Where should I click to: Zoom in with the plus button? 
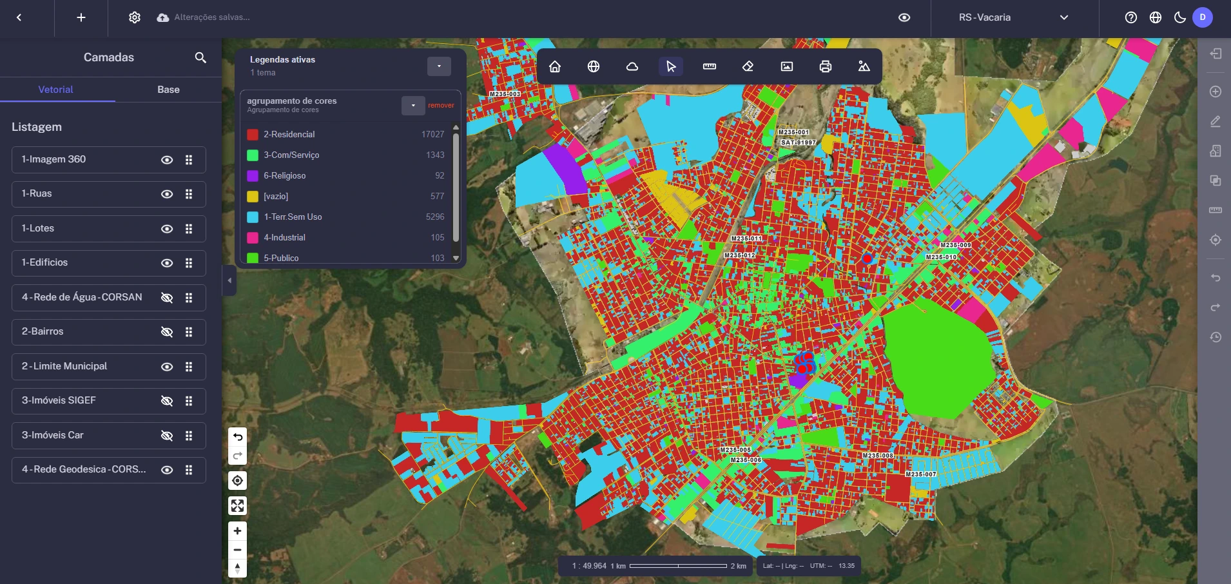pyautogui.click(x=238, y=531)
